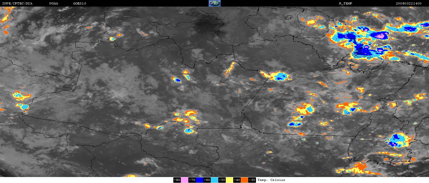429x183 pixels.
Task: Click the INPE/CPTEC/DSA header text
Action: pos(17,4)
